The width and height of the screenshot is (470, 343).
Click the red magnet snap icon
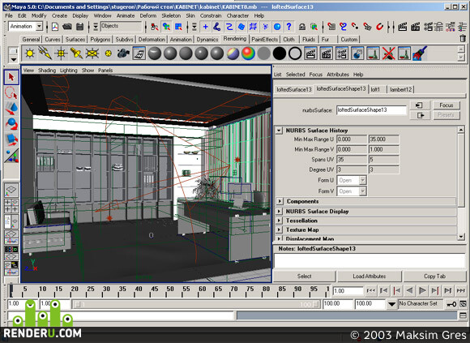[379, 27]
